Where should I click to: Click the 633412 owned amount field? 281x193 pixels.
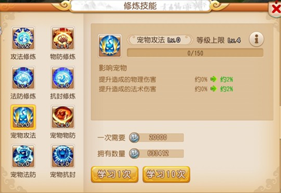pyautogui.click(x=156, y=154)
